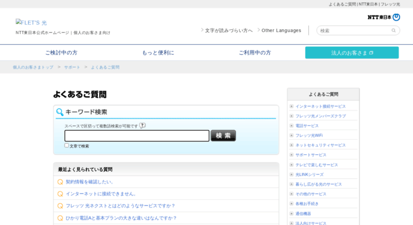This screenshot has width=413, height=225.
Task: Click the 検索 keyword search button
Action: coord(223,136)
